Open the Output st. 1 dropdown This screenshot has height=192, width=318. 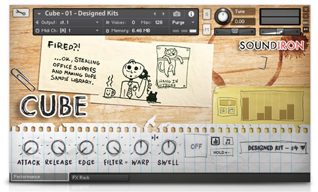(67, 23)
